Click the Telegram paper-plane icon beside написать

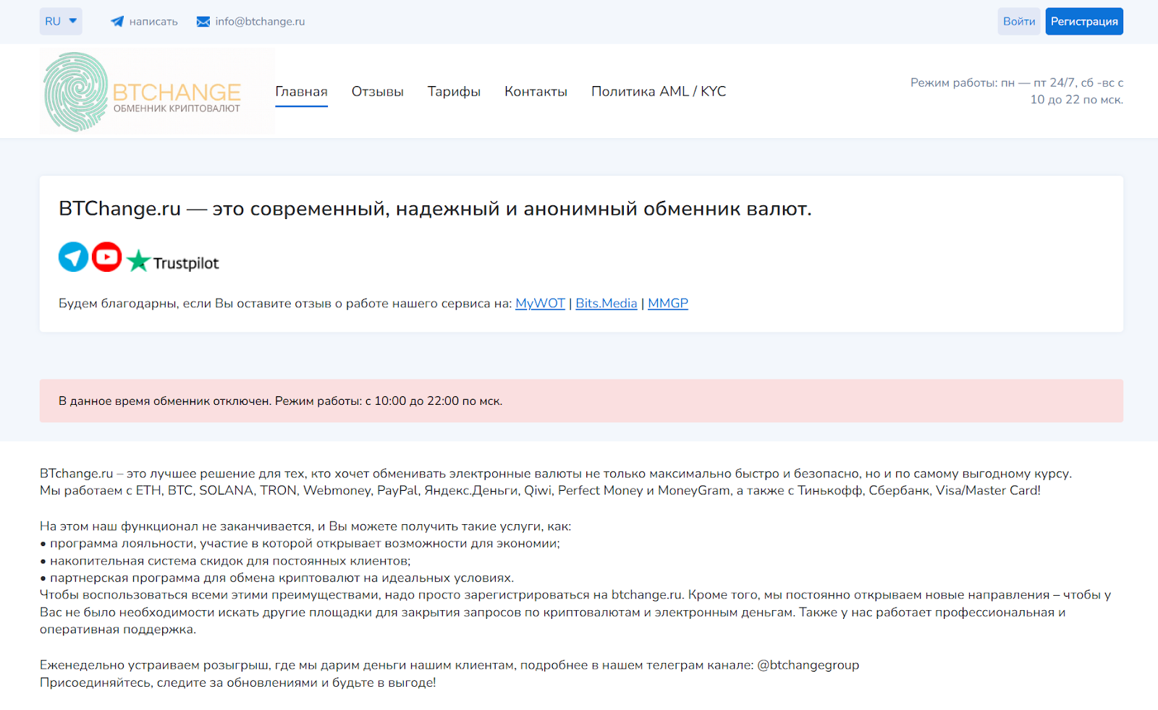tap(117, 22)
